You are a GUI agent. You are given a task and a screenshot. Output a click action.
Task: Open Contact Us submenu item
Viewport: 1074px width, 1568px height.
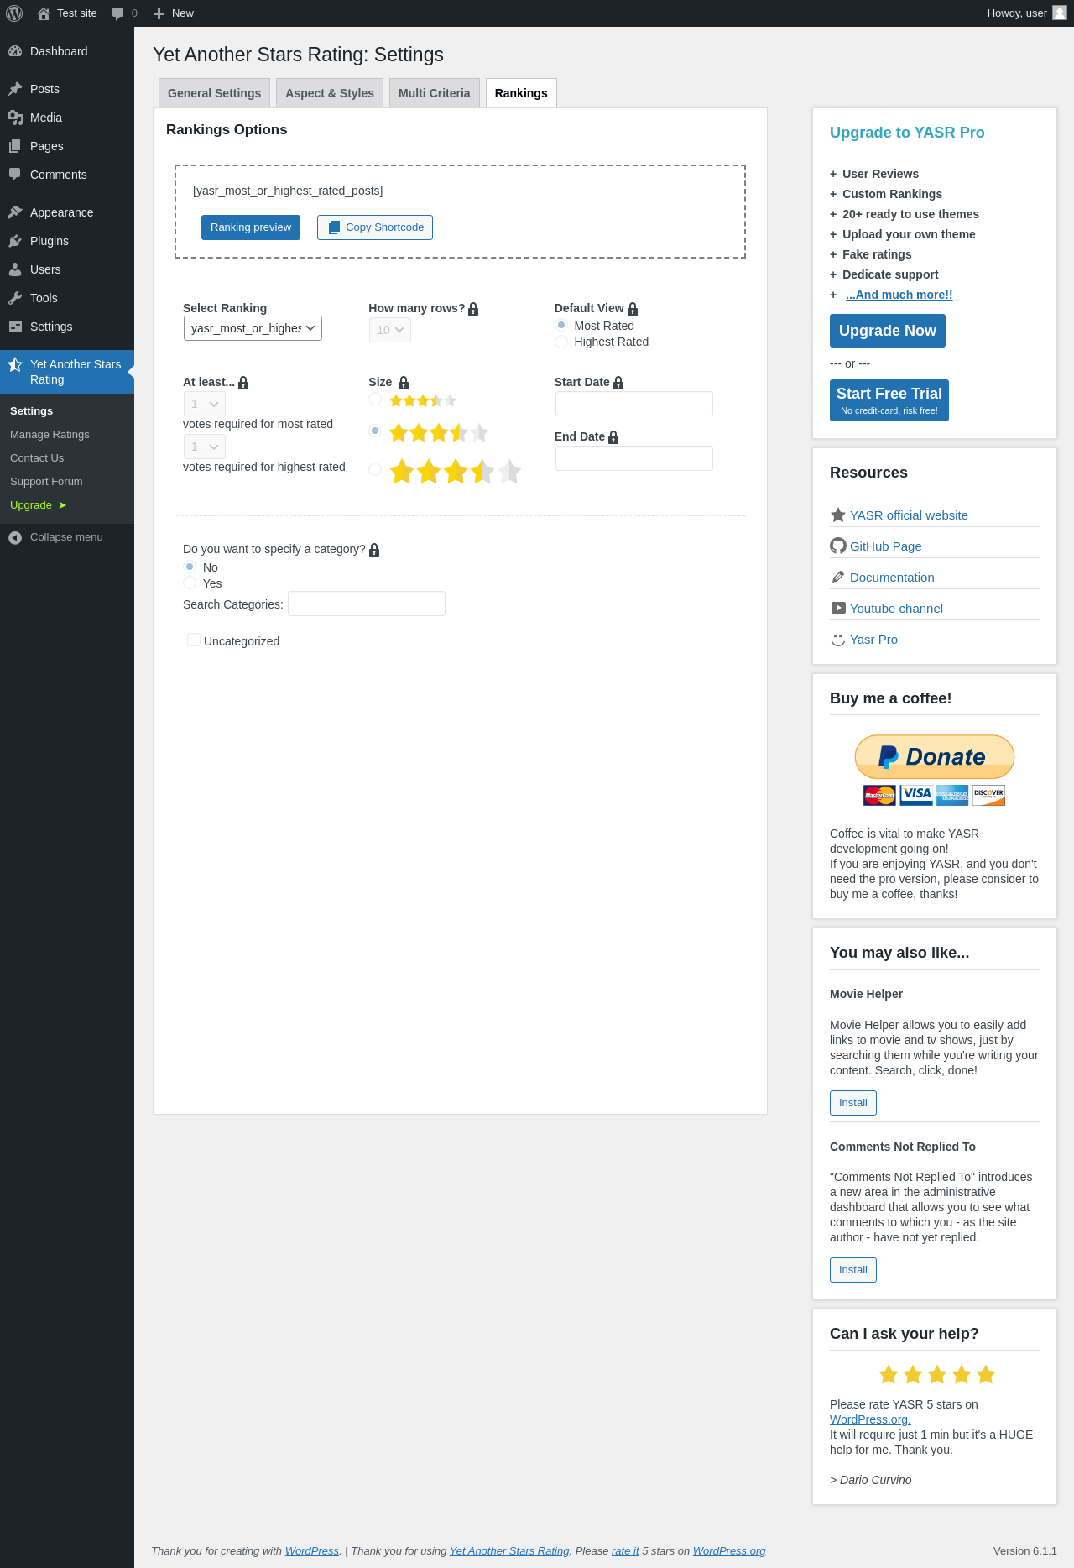click(37, 458)
